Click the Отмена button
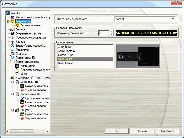The image size is (184, 138). pos(142,131)
